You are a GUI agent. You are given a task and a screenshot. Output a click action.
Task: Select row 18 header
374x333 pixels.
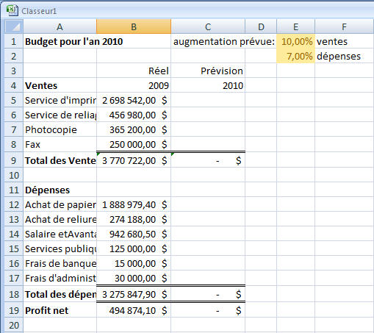click(x=14, y=294)
